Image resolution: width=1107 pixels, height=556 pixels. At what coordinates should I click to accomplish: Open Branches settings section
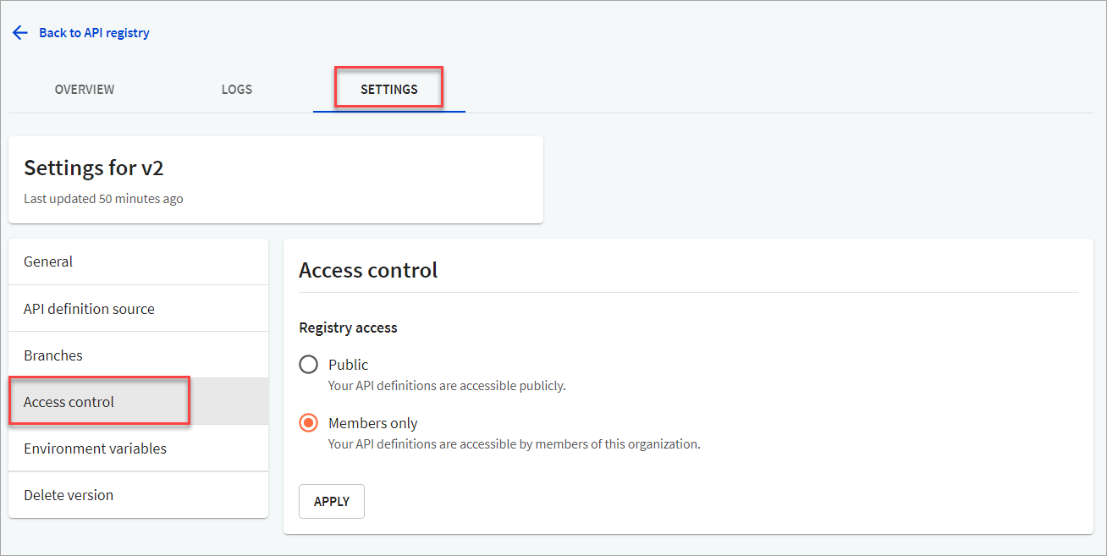click(x=138, y=355)
